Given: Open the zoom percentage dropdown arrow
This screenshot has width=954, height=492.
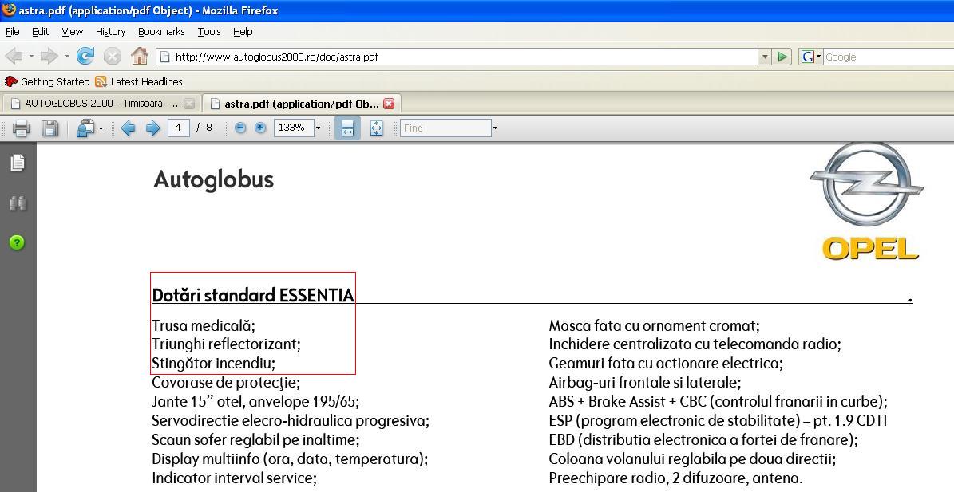Looking at the screenshot, I should click(x=318, y=128).
